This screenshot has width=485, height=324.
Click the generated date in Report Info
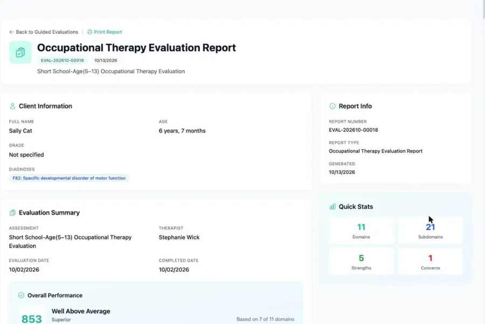342,172
